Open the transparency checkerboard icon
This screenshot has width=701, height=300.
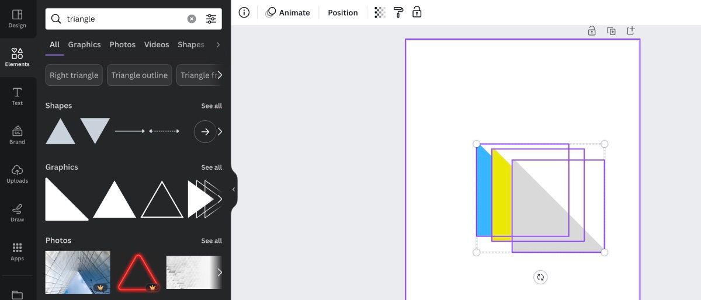pyautogui.click(x=380, y=12)
